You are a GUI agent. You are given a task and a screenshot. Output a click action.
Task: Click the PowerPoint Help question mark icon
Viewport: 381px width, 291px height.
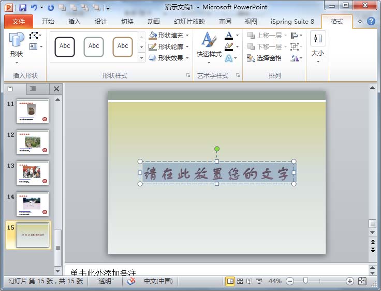pyautogui.click(x=371, y=22)
